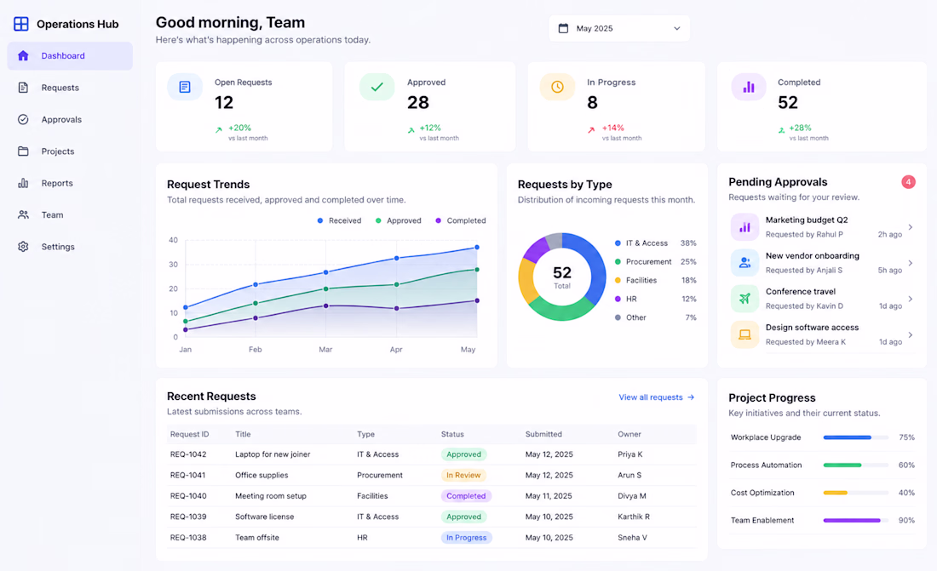
Task: Click the Open Requests card document icon
Action: (185, 87)
